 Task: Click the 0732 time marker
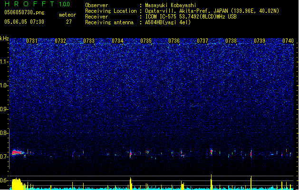[60, 41]
